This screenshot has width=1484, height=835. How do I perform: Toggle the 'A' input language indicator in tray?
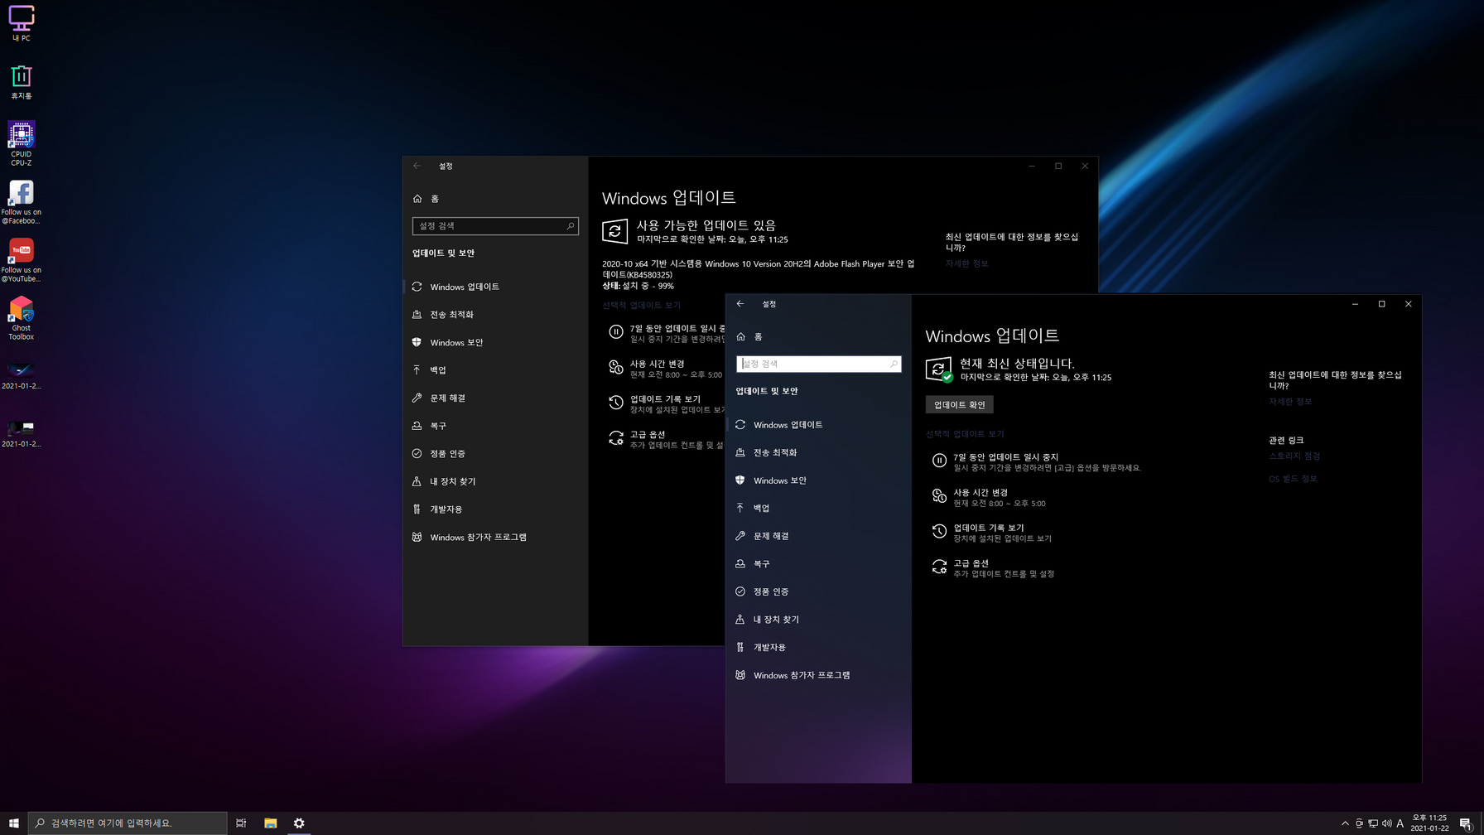[x=1400, y=823]
